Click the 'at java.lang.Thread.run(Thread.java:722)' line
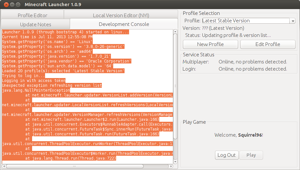 pos(71,158)
